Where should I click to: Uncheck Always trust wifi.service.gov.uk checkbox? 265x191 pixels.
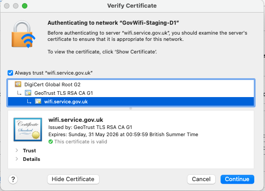point(10,73)
